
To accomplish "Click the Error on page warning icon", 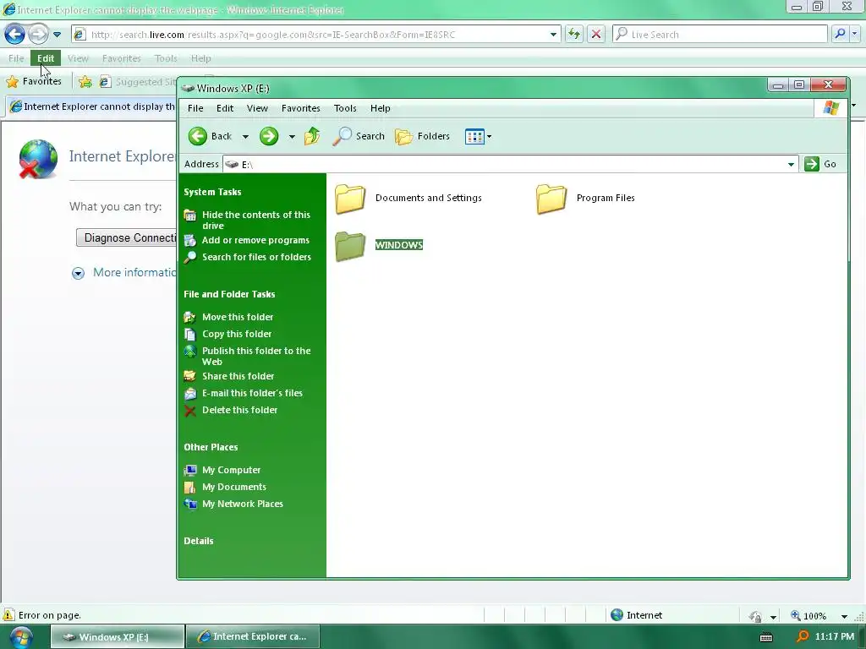I will click(x=8, y=615).
